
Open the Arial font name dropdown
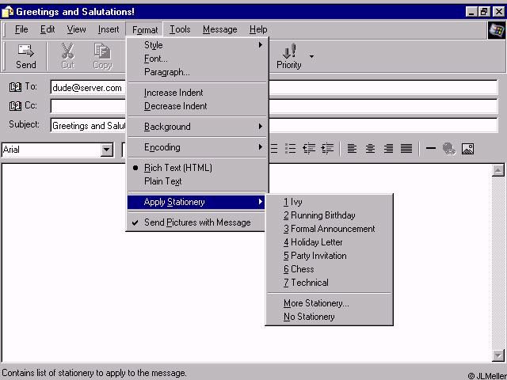106,150
